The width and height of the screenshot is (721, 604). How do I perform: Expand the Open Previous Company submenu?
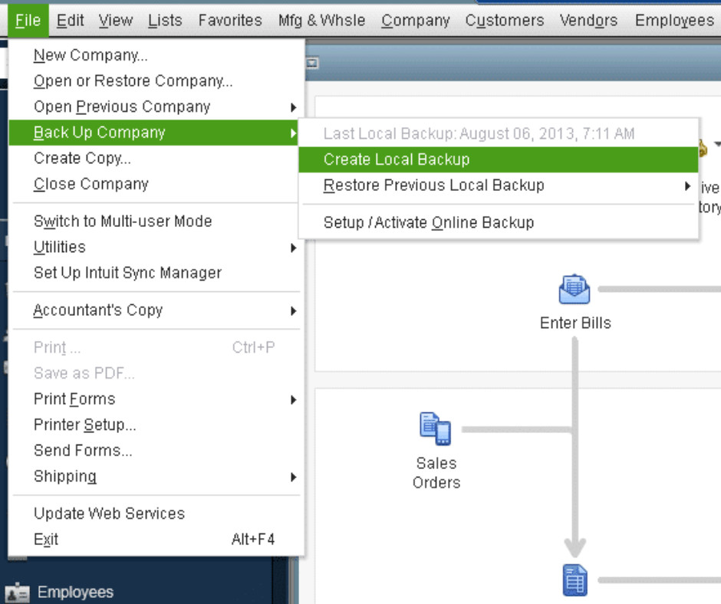(x=122, y=107)
